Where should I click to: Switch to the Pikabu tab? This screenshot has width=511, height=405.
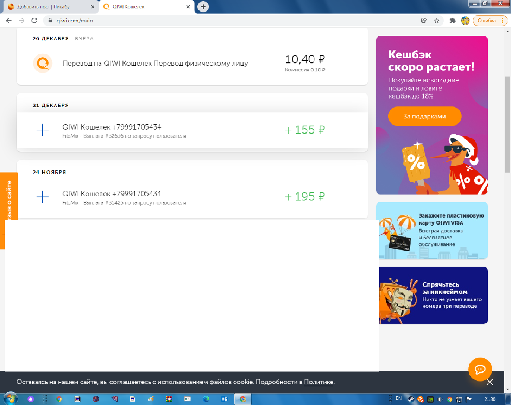(x=51, y=7)
